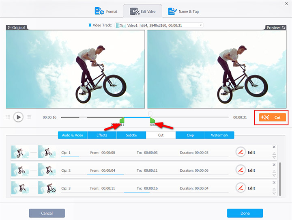Viewport: 292px width, 220px height.
Task: Open the Name & Tag tab
Action: coord(183,11)
